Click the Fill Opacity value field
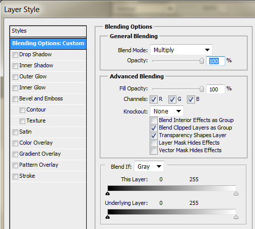The width and height of the screenshot is (255, 229). [x=216, y=89]
